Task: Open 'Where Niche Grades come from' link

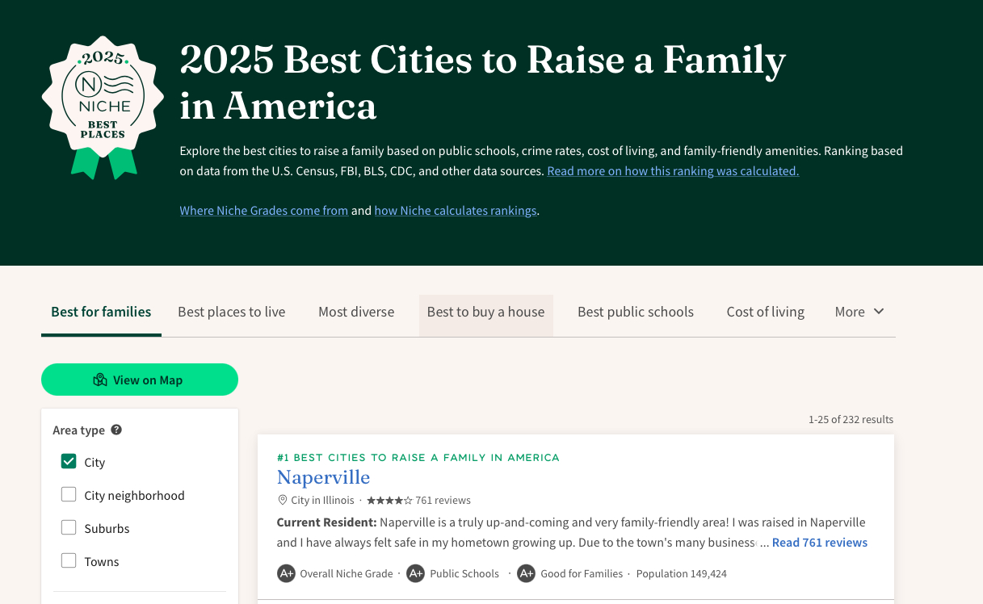Action: (263, 211)
